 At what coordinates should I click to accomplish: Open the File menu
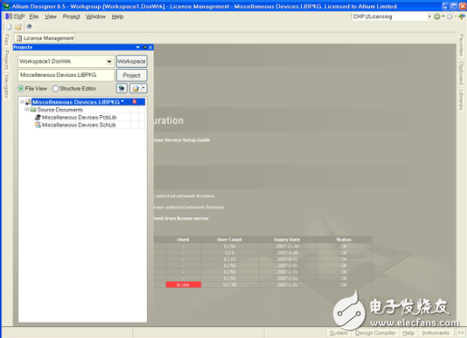coord(34,16)
